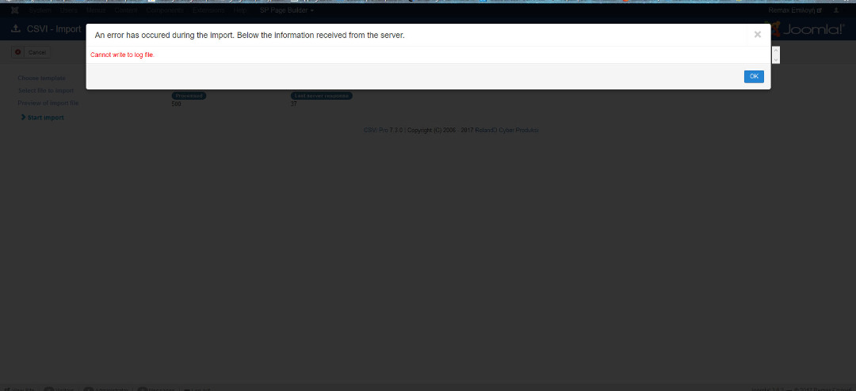Open the Components menu
The height and width of the screenshot is (391, 856).
pyautogui.click(x=164, y=10)
